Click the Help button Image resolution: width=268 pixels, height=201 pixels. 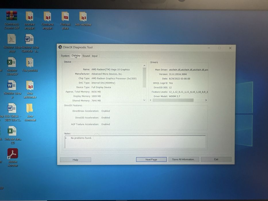(75, 160)
